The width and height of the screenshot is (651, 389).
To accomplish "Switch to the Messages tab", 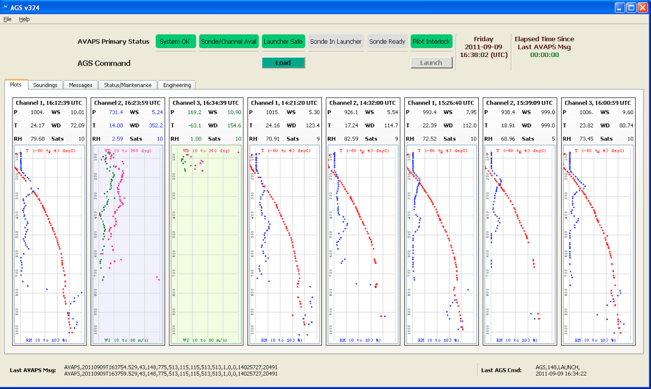I will coord(81,85).
